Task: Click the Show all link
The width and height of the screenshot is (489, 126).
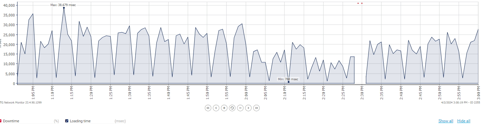Action: click(x=446, y=121)
